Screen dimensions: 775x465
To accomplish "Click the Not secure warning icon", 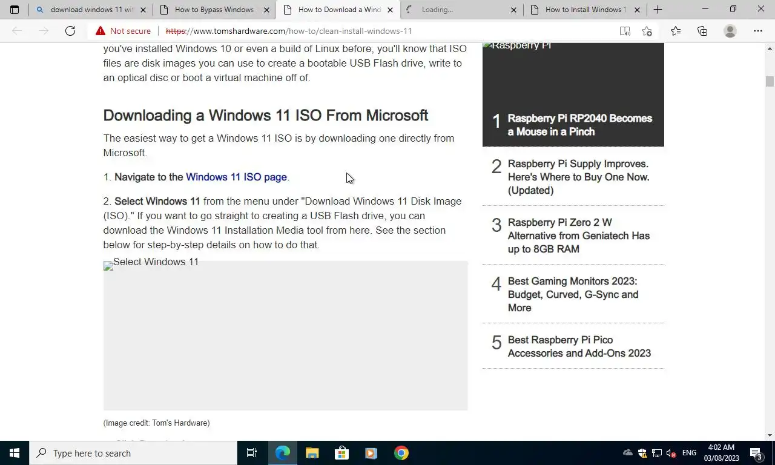I will click(x=101, y=31).
